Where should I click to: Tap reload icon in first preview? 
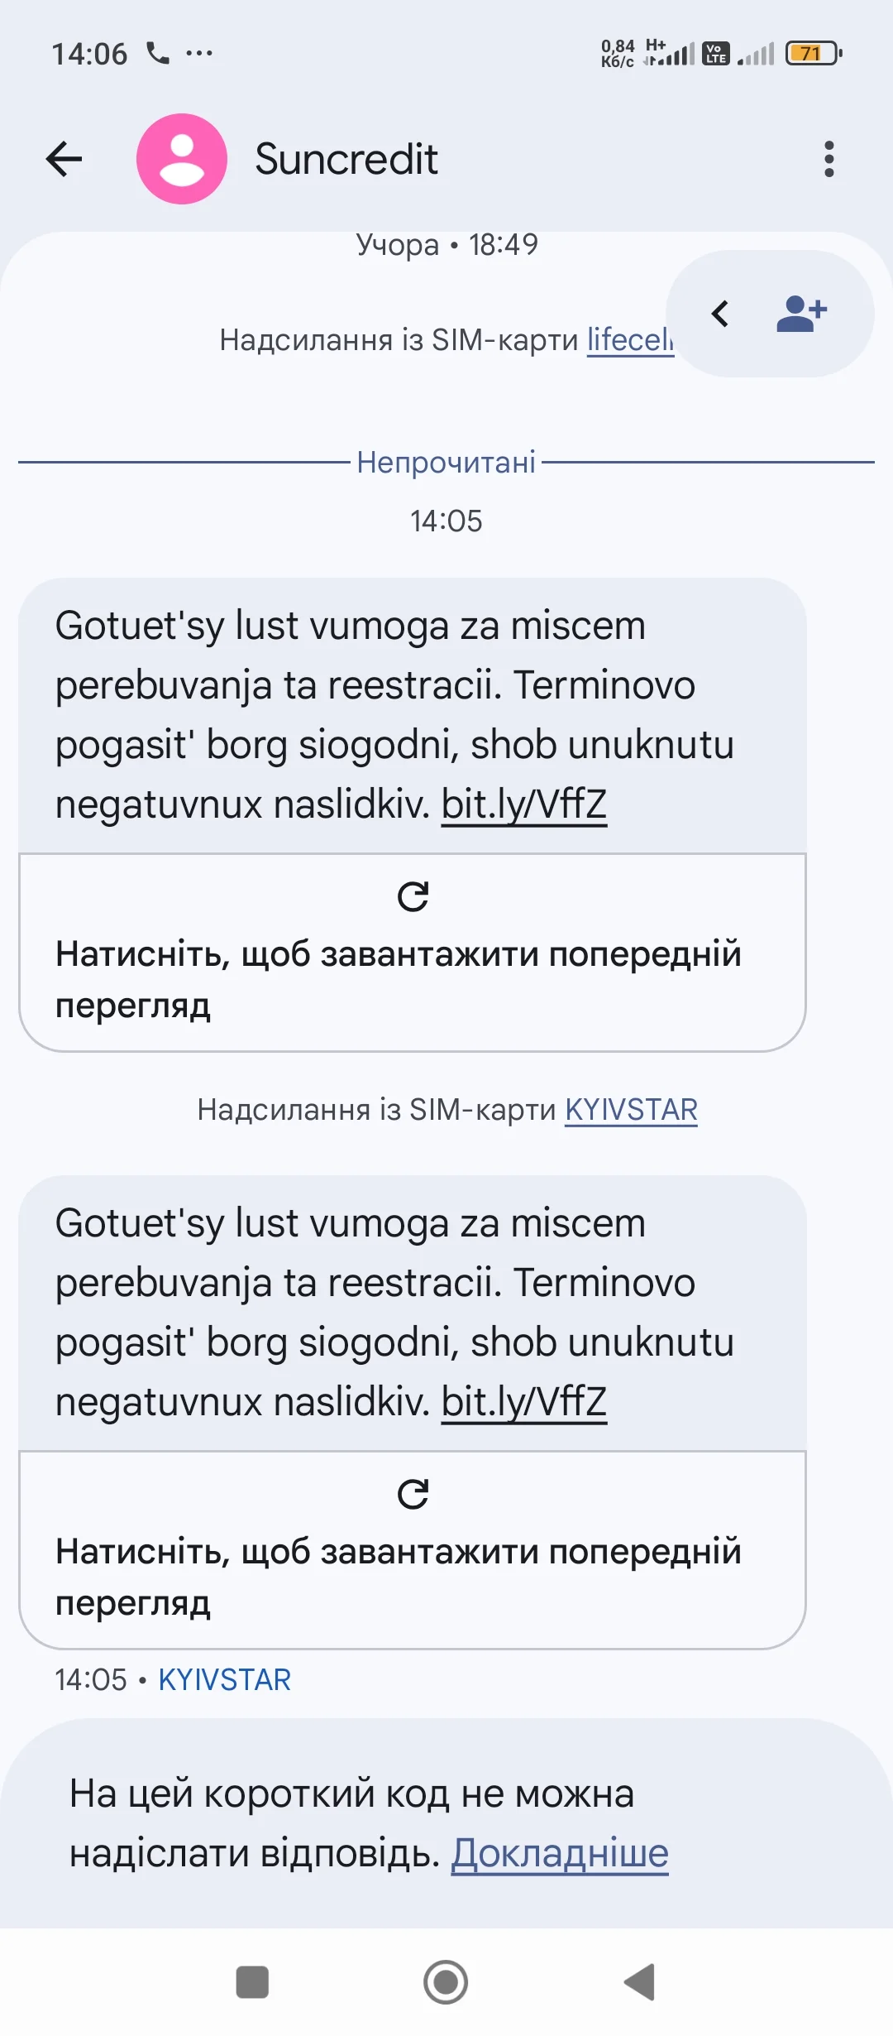(413, 897)
